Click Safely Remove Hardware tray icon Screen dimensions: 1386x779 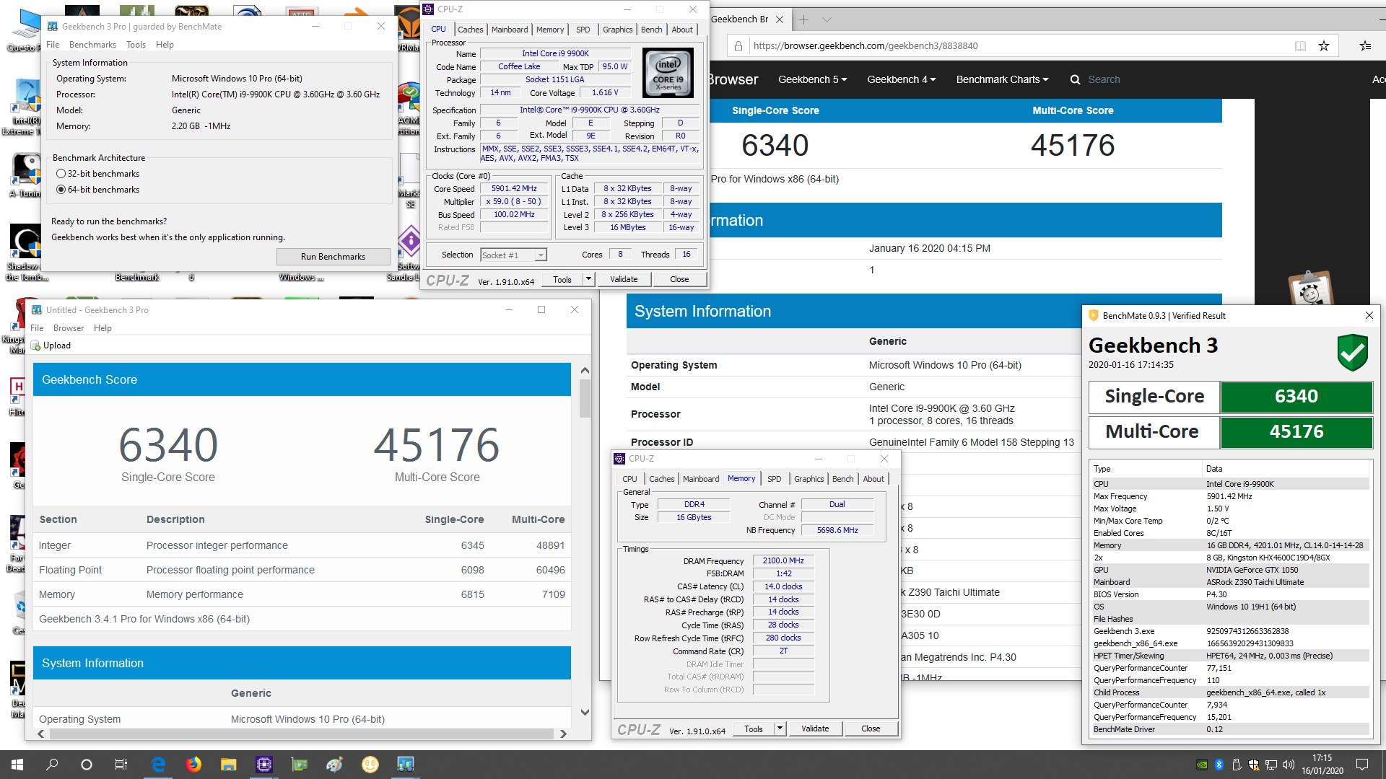coord(1237,765)
